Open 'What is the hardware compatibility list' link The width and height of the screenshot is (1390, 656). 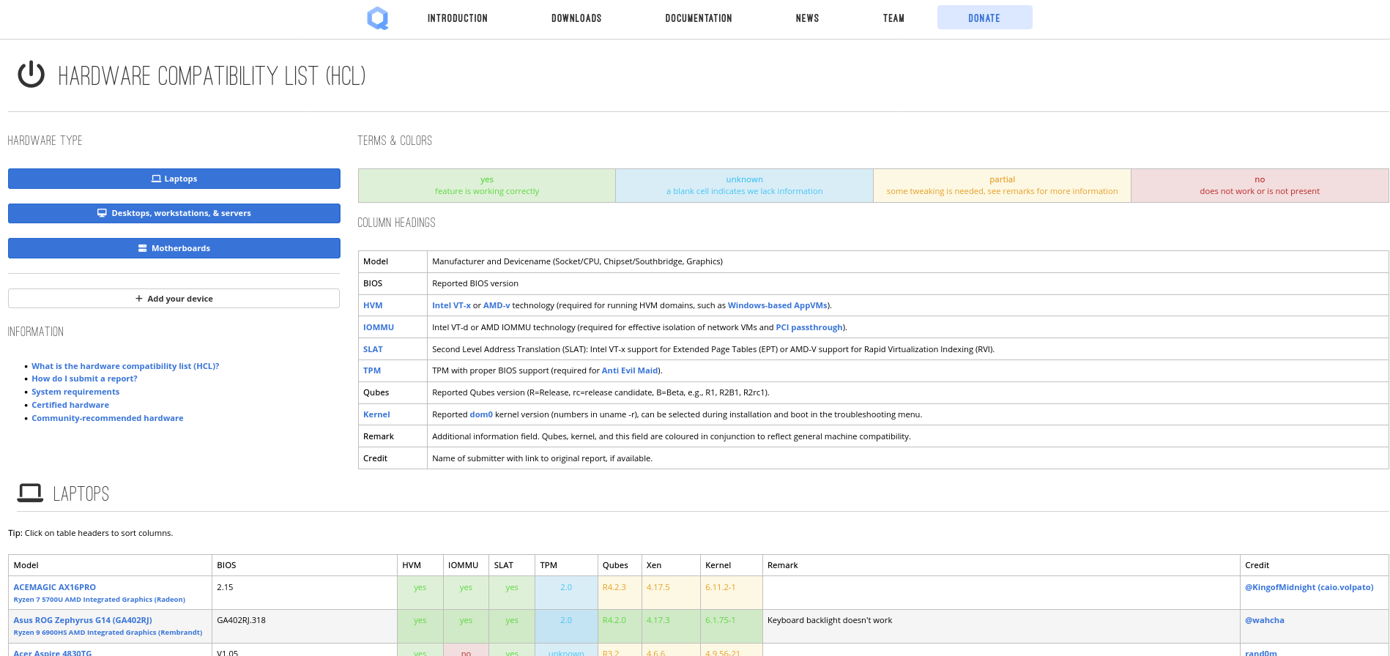[125, 366]
